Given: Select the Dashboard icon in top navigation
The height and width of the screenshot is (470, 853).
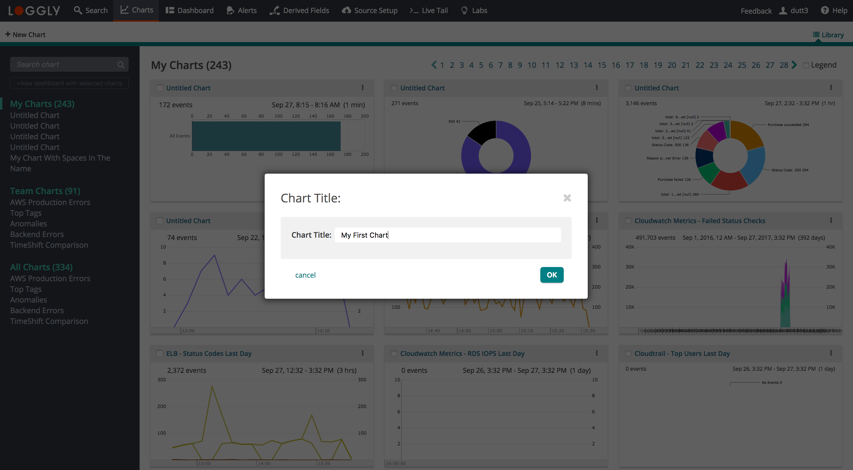Looking at the screenshot, I should 170,10.
